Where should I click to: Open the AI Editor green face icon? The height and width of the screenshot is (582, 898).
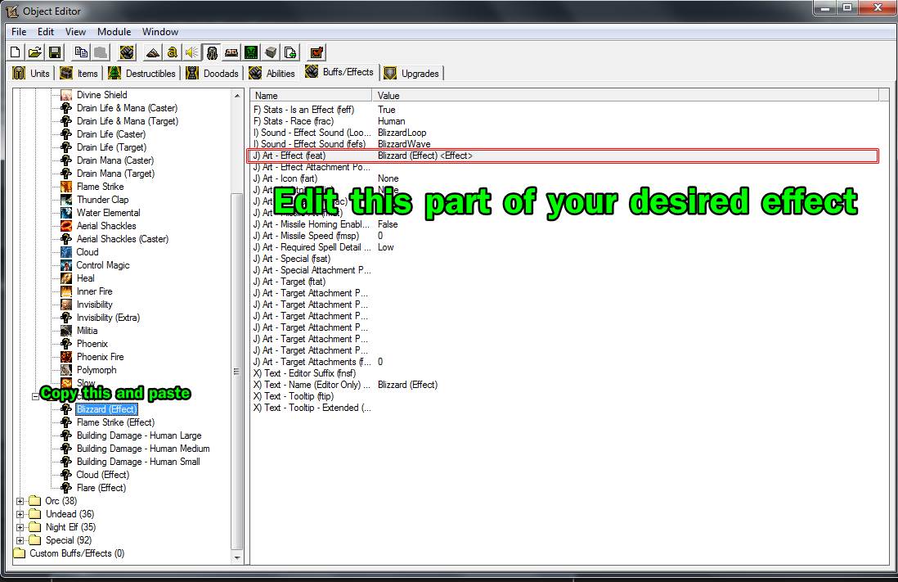click(251, 52)
